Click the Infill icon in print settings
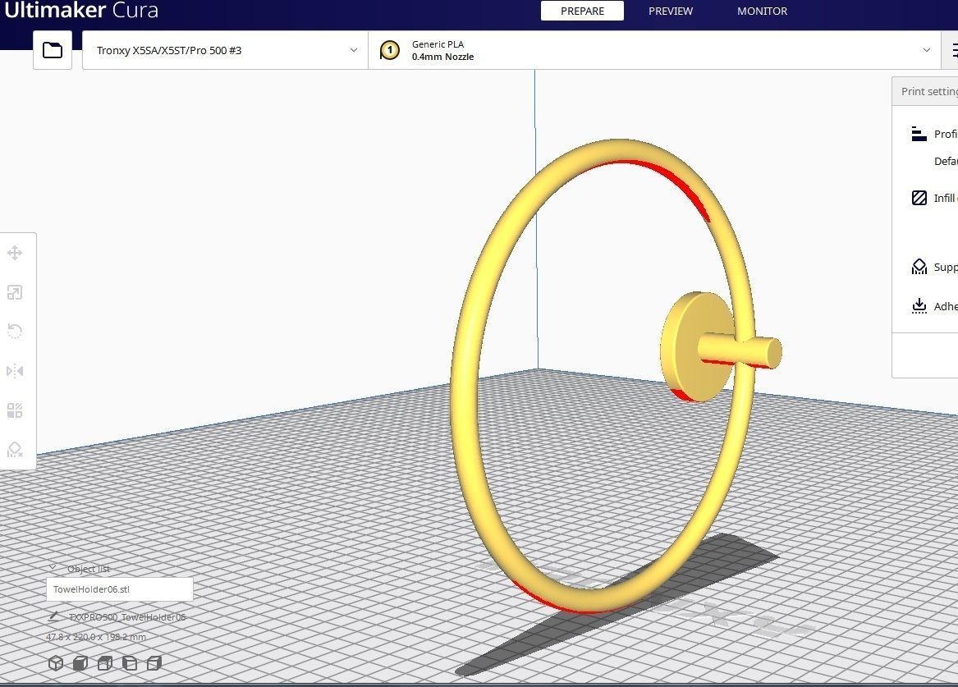The image size is (958, 687). 919,198
